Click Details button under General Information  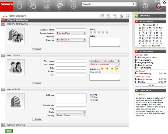pos(37,50)
